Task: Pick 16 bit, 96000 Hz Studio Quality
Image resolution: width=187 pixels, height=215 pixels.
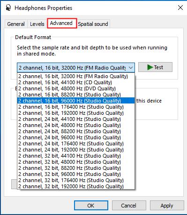Action: 76,101
